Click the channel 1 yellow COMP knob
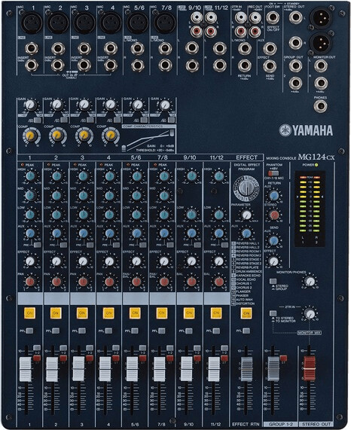Viewport: 351px width, 430px height. (31, 136)
